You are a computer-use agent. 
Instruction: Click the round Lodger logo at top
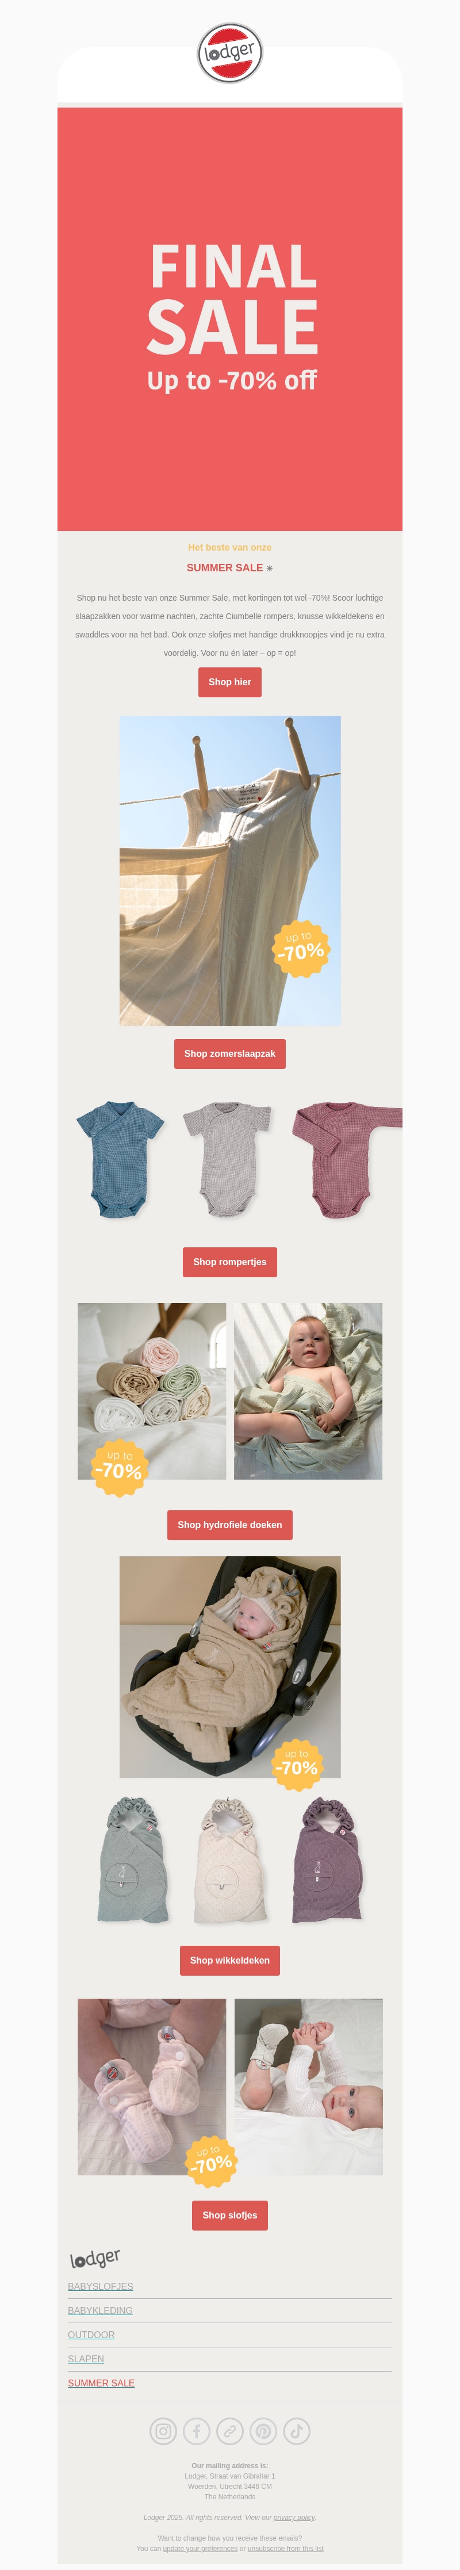pos(229,53)
